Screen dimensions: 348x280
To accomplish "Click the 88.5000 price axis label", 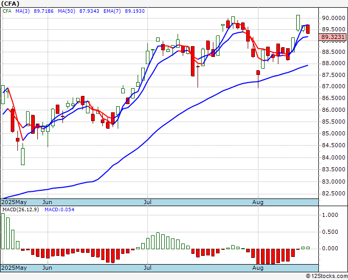I will (334, 52).
